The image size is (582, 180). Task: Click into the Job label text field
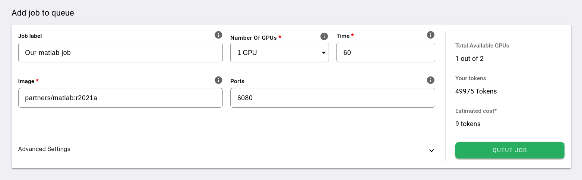120,53
